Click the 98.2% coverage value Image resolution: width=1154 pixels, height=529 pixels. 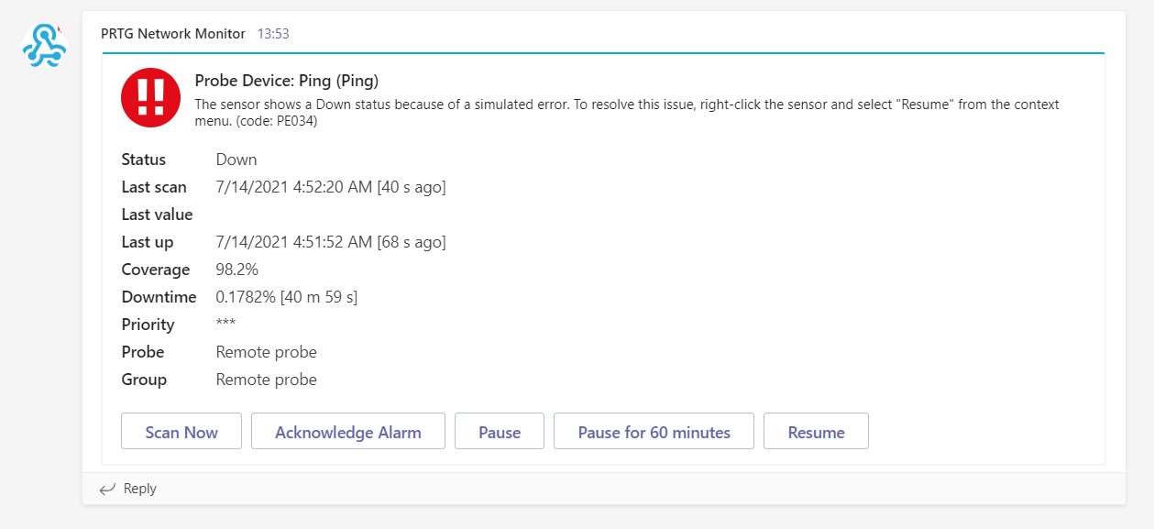(237, 270)
